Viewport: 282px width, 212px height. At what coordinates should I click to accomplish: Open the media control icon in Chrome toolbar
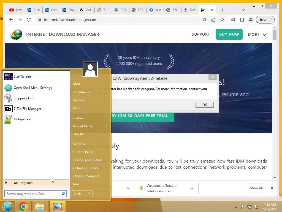(233, 20)
